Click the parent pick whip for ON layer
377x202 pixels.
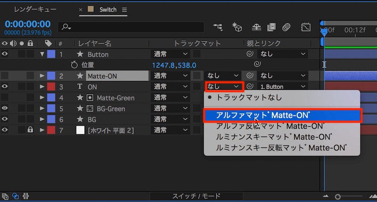tap(250, 87)
